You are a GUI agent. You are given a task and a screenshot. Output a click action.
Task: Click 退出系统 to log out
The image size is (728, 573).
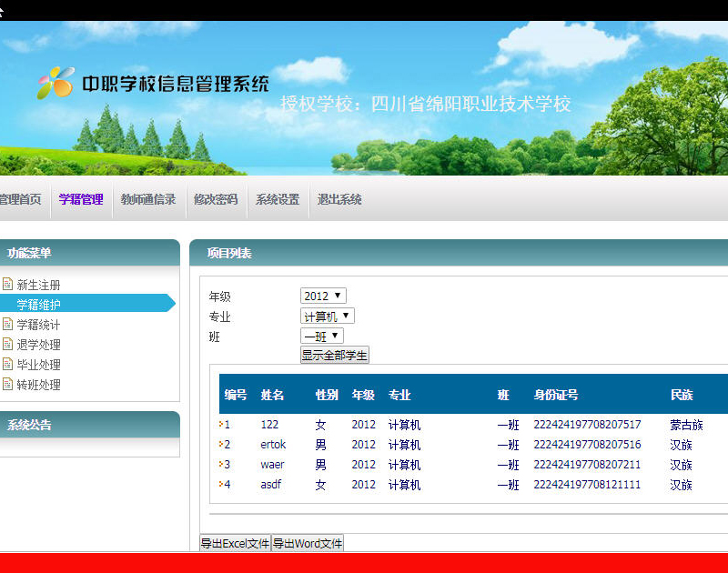339,200
